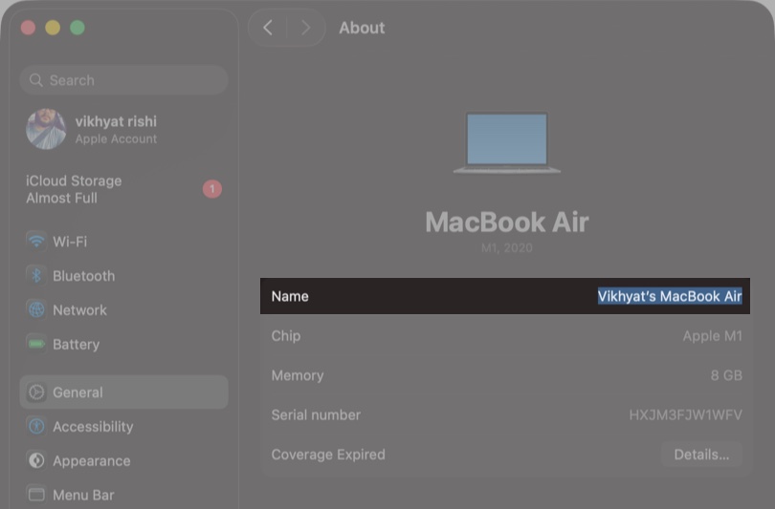
Task: Click the red iCloud notification badge
Action: tap(212, 189)
